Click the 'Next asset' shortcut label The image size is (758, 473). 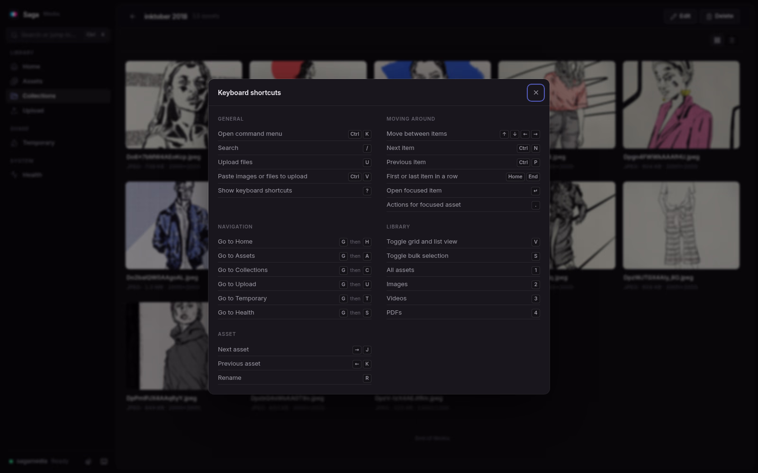tap(233, 350)
